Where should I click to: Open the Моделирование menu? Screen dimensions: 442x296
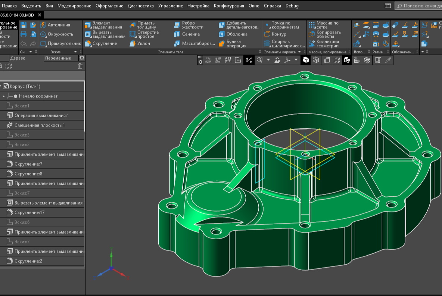(x=74, y=6)
